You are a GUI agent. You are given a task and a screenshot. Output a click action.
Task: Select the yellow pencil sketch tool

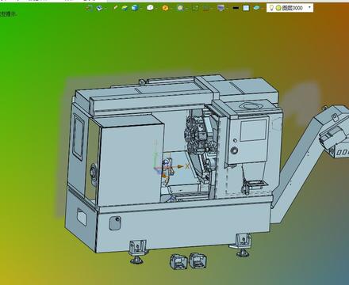115,8
